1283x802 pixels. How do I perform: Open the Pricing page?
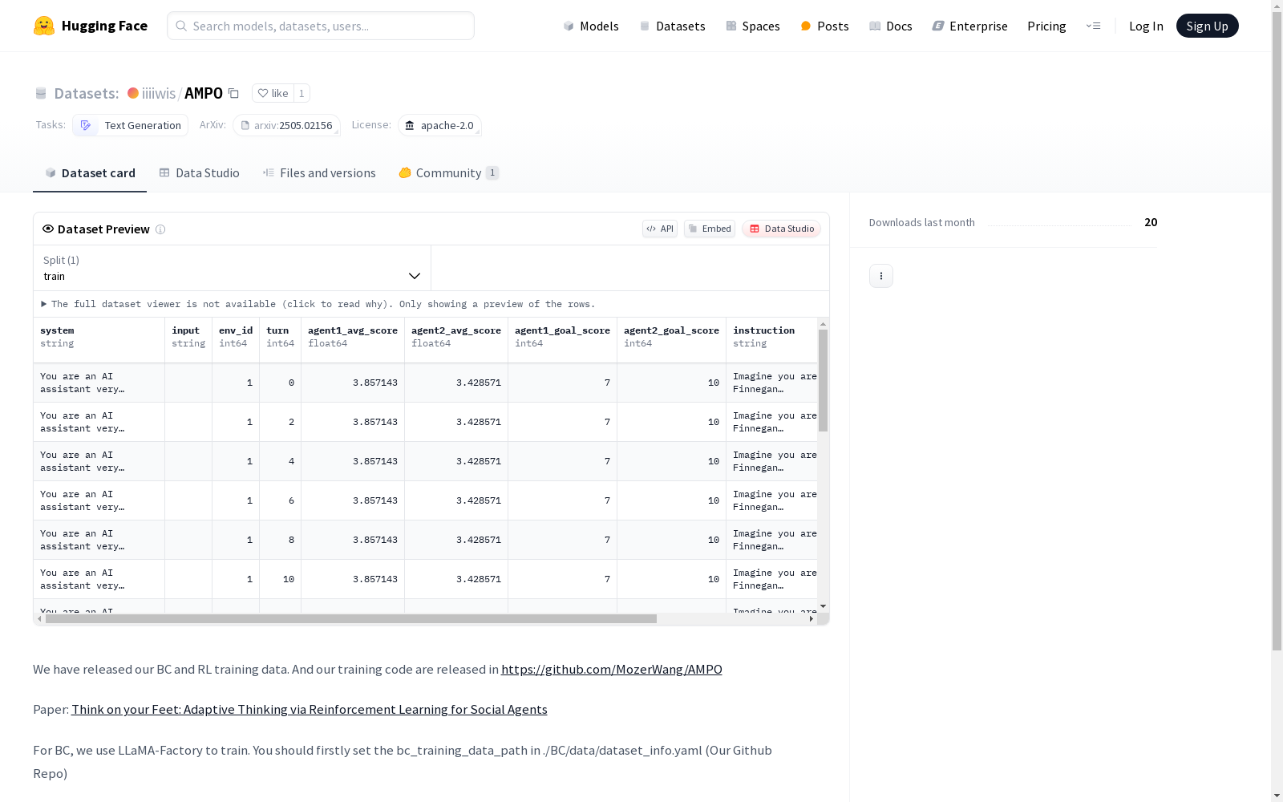coord(1046,26)
